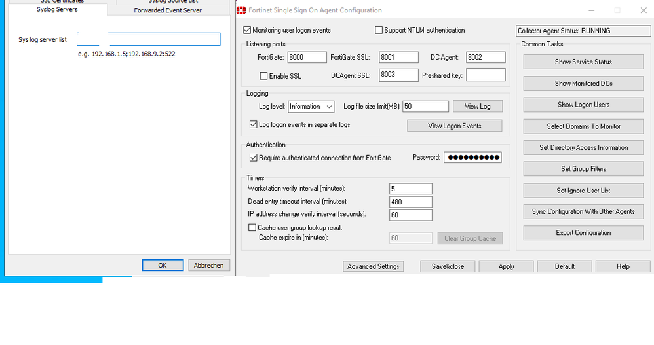654x345 pixels.
Task: Click the syslog example text 192.168.1.5;192.168.9.2:522
Action: (x=134, y=54)
